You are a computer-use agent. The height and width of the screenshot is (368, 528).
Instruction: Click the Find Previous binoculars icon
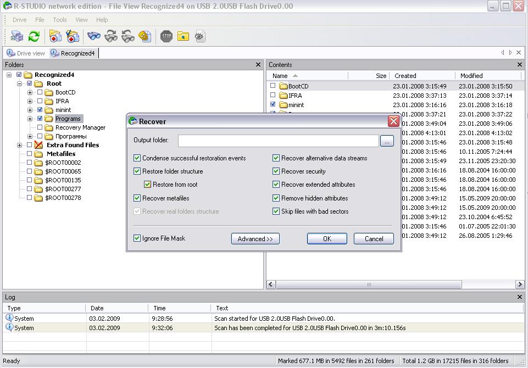click(x=128, y=36)
